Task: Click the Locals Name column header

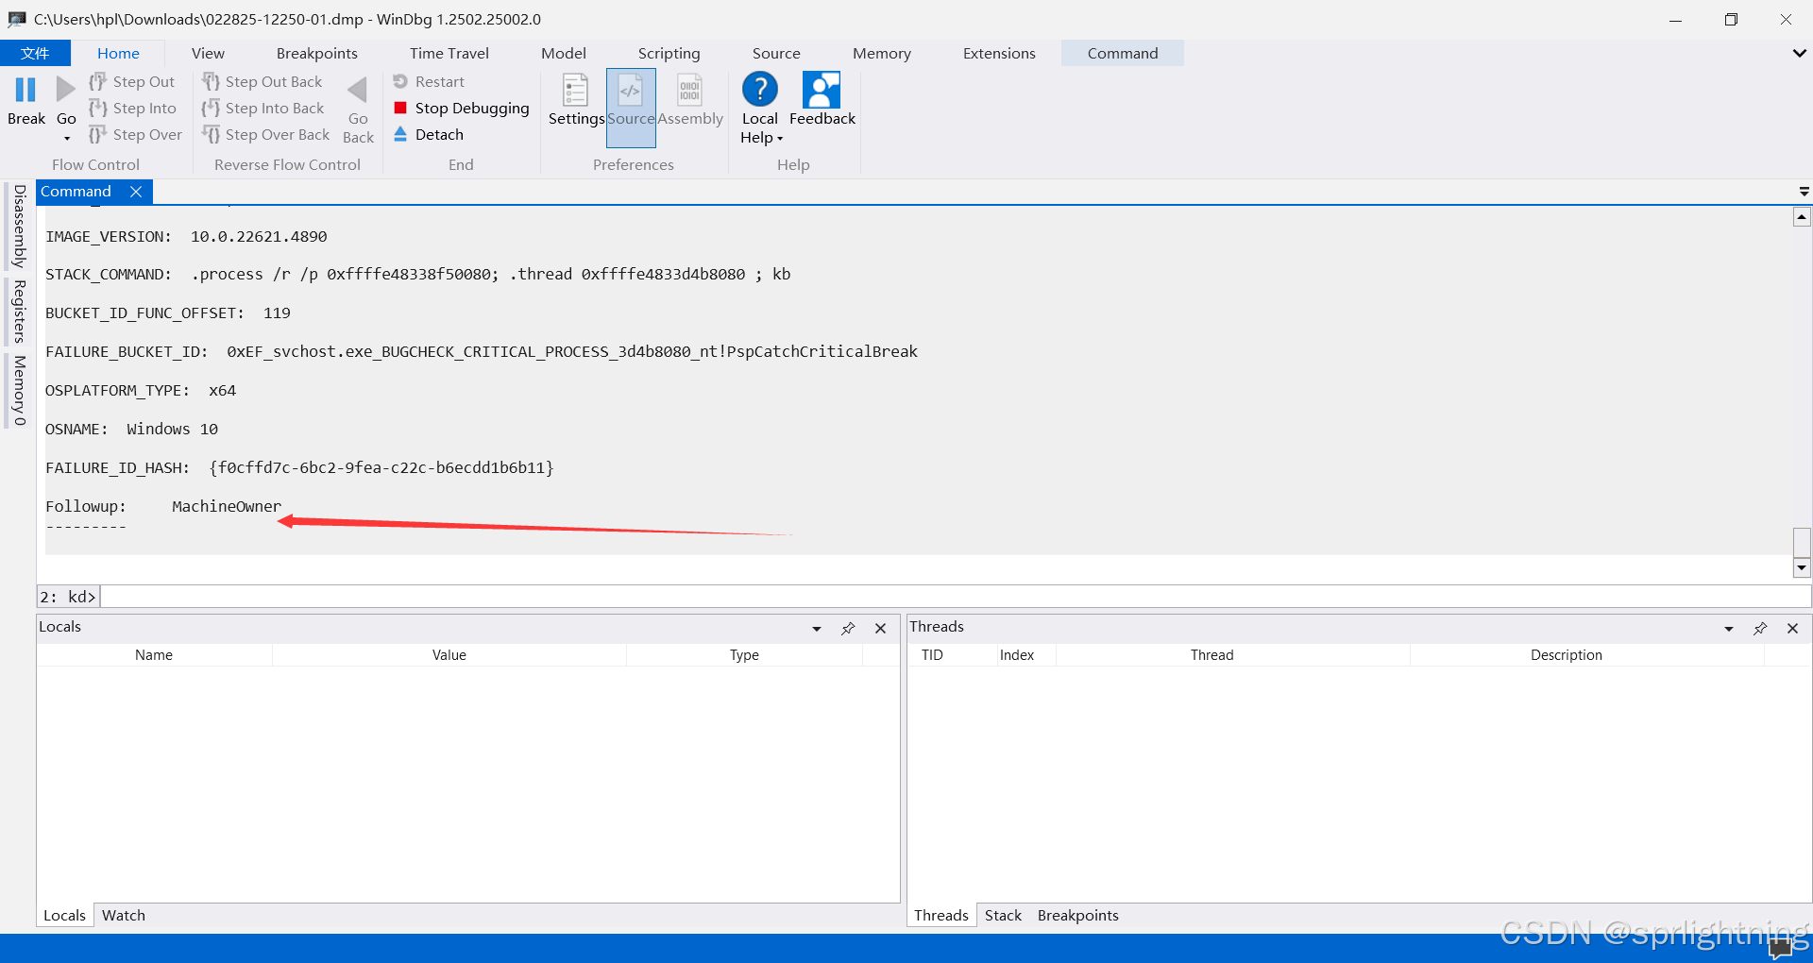Action: pos(154,655)
